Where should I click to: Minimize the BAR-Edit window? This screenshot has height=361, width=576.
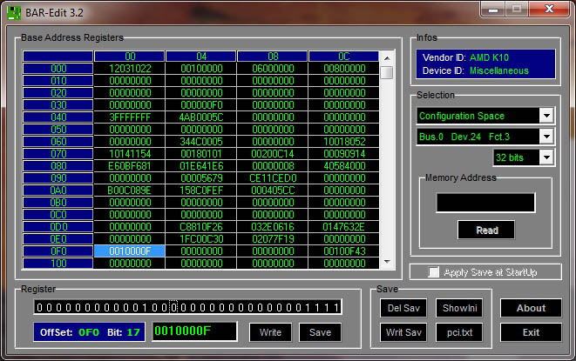pyautogui.click(x=493, y=10)
